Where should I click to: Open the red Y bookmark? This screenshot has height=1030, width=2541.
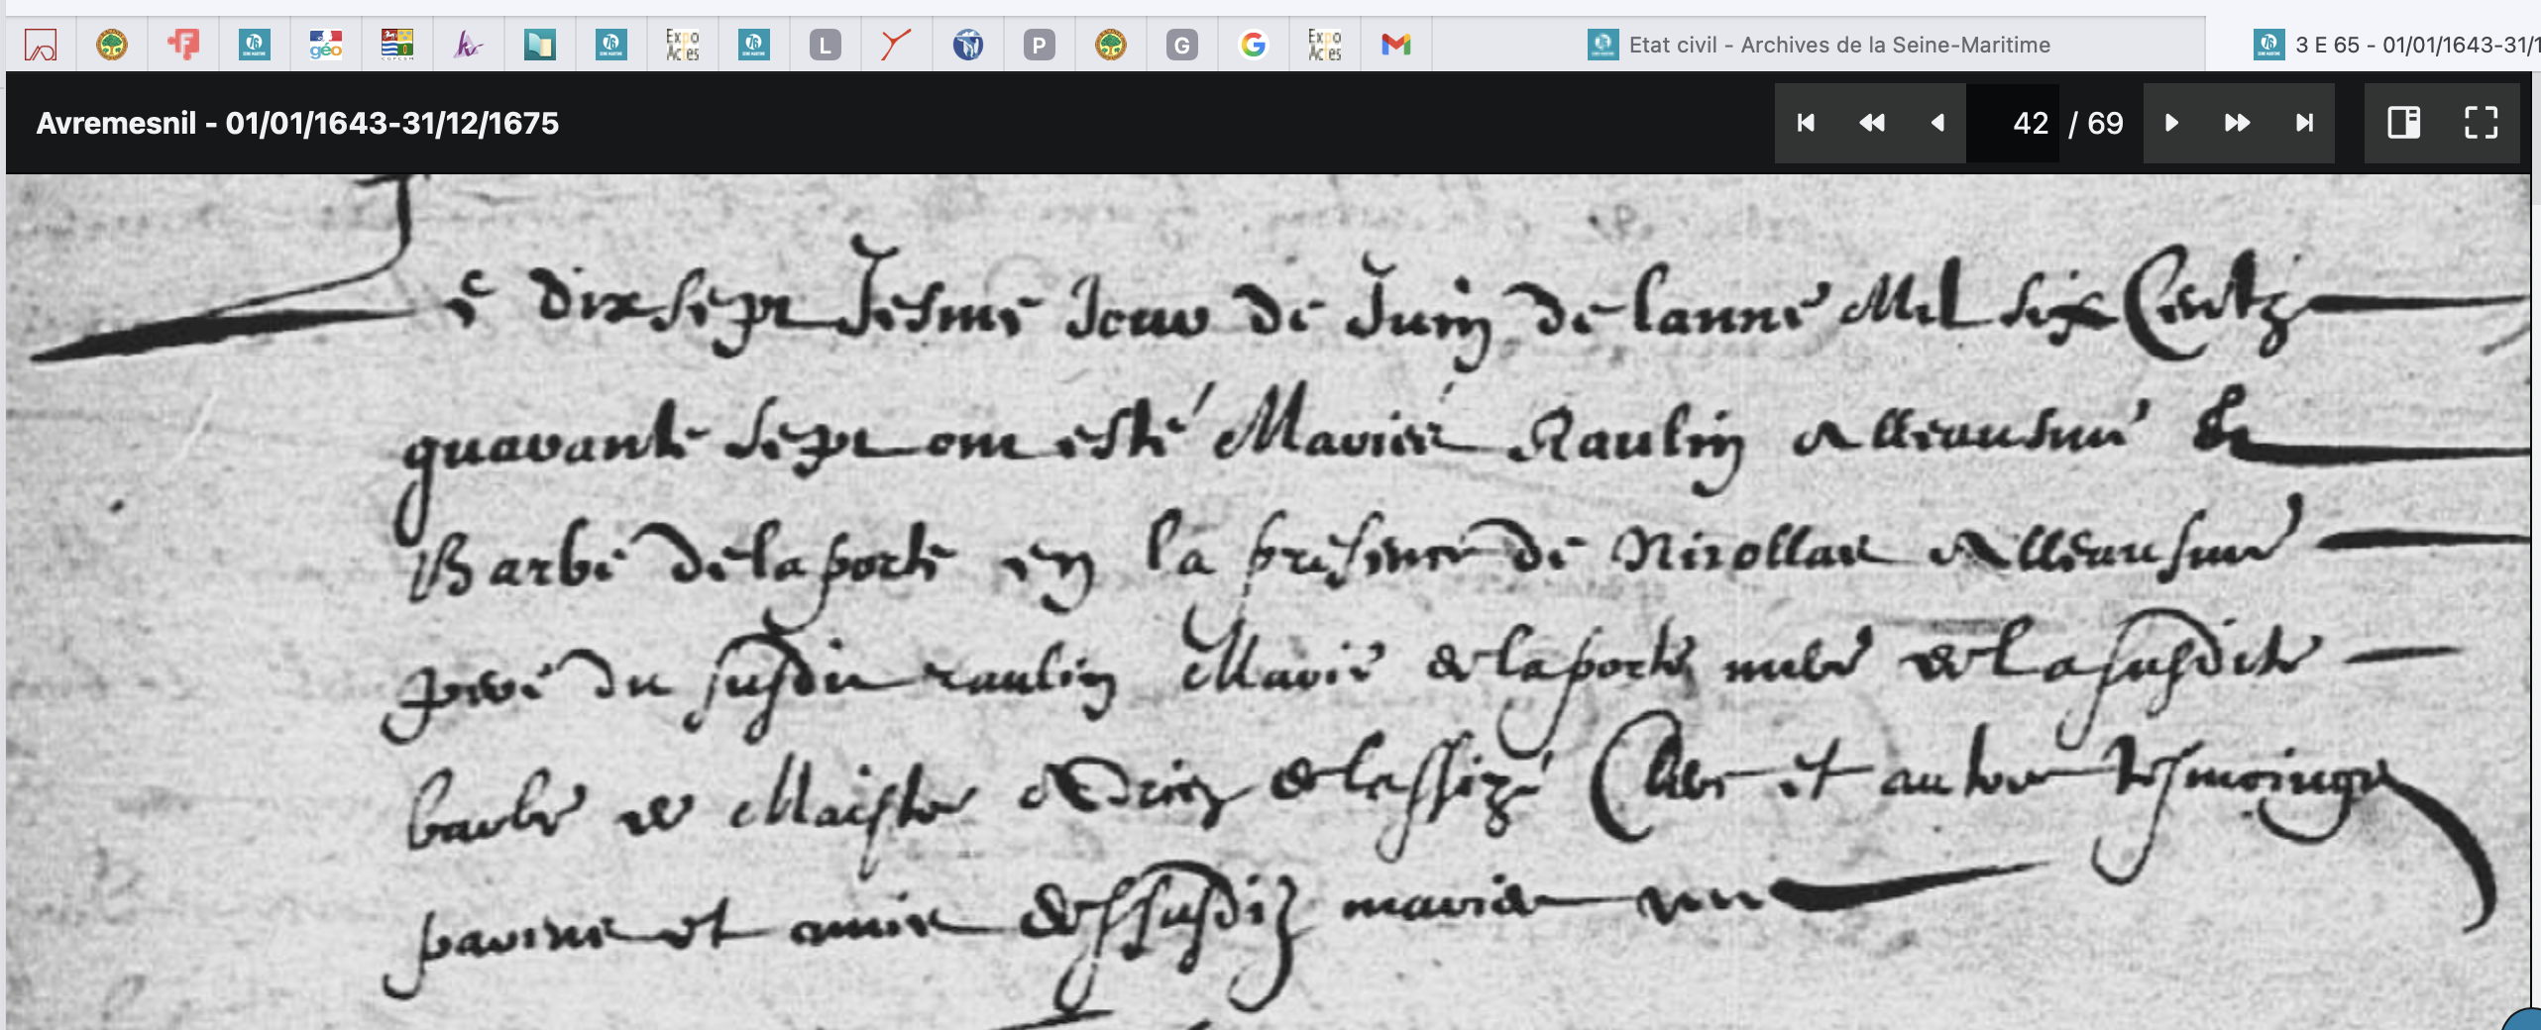(x=895, y=44)
